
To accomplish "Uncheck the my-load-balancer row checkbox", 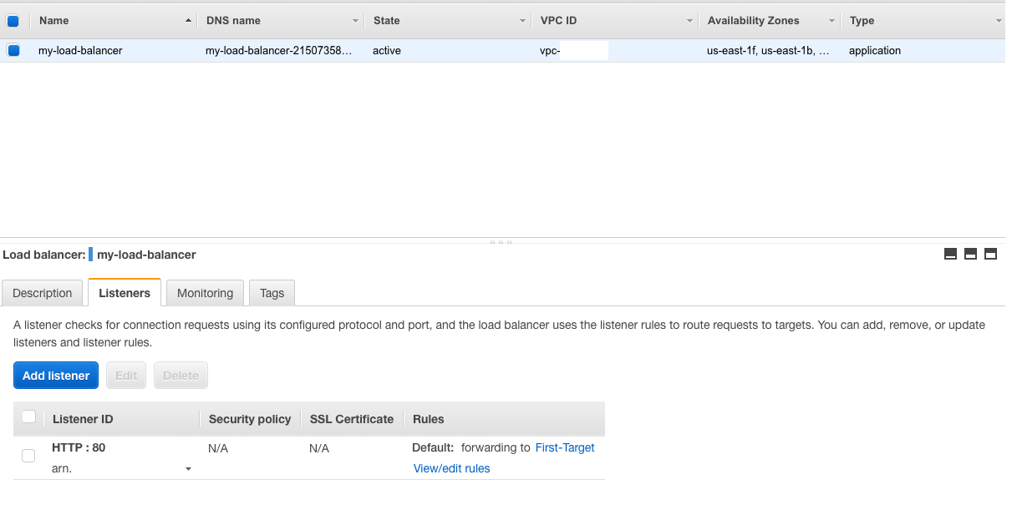I will click(x=13, y=51).
